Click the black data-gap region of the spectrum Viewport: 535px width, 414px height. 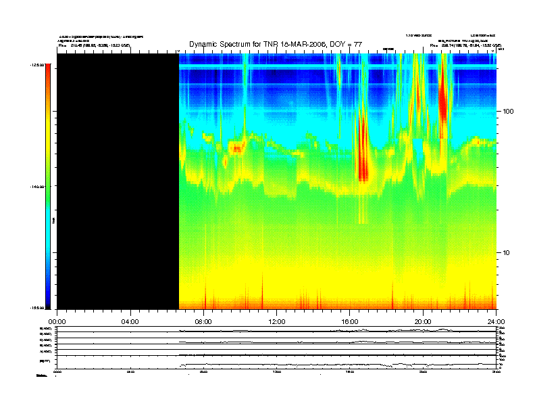118,181
